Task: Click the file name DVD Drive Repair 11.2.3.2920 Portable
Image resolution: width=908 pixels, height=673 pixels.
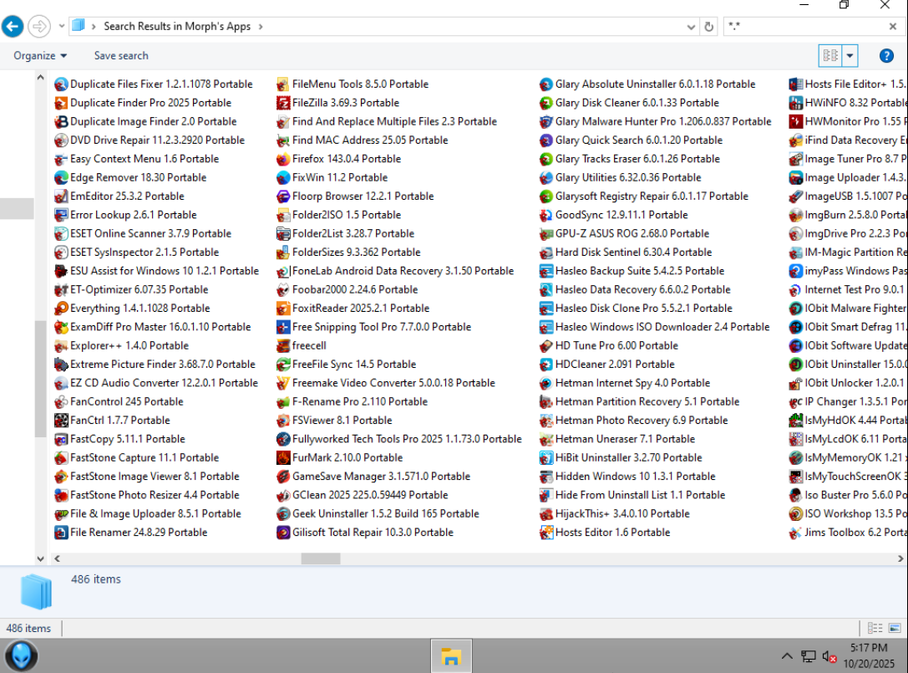Action: click(x=157, y=140)
